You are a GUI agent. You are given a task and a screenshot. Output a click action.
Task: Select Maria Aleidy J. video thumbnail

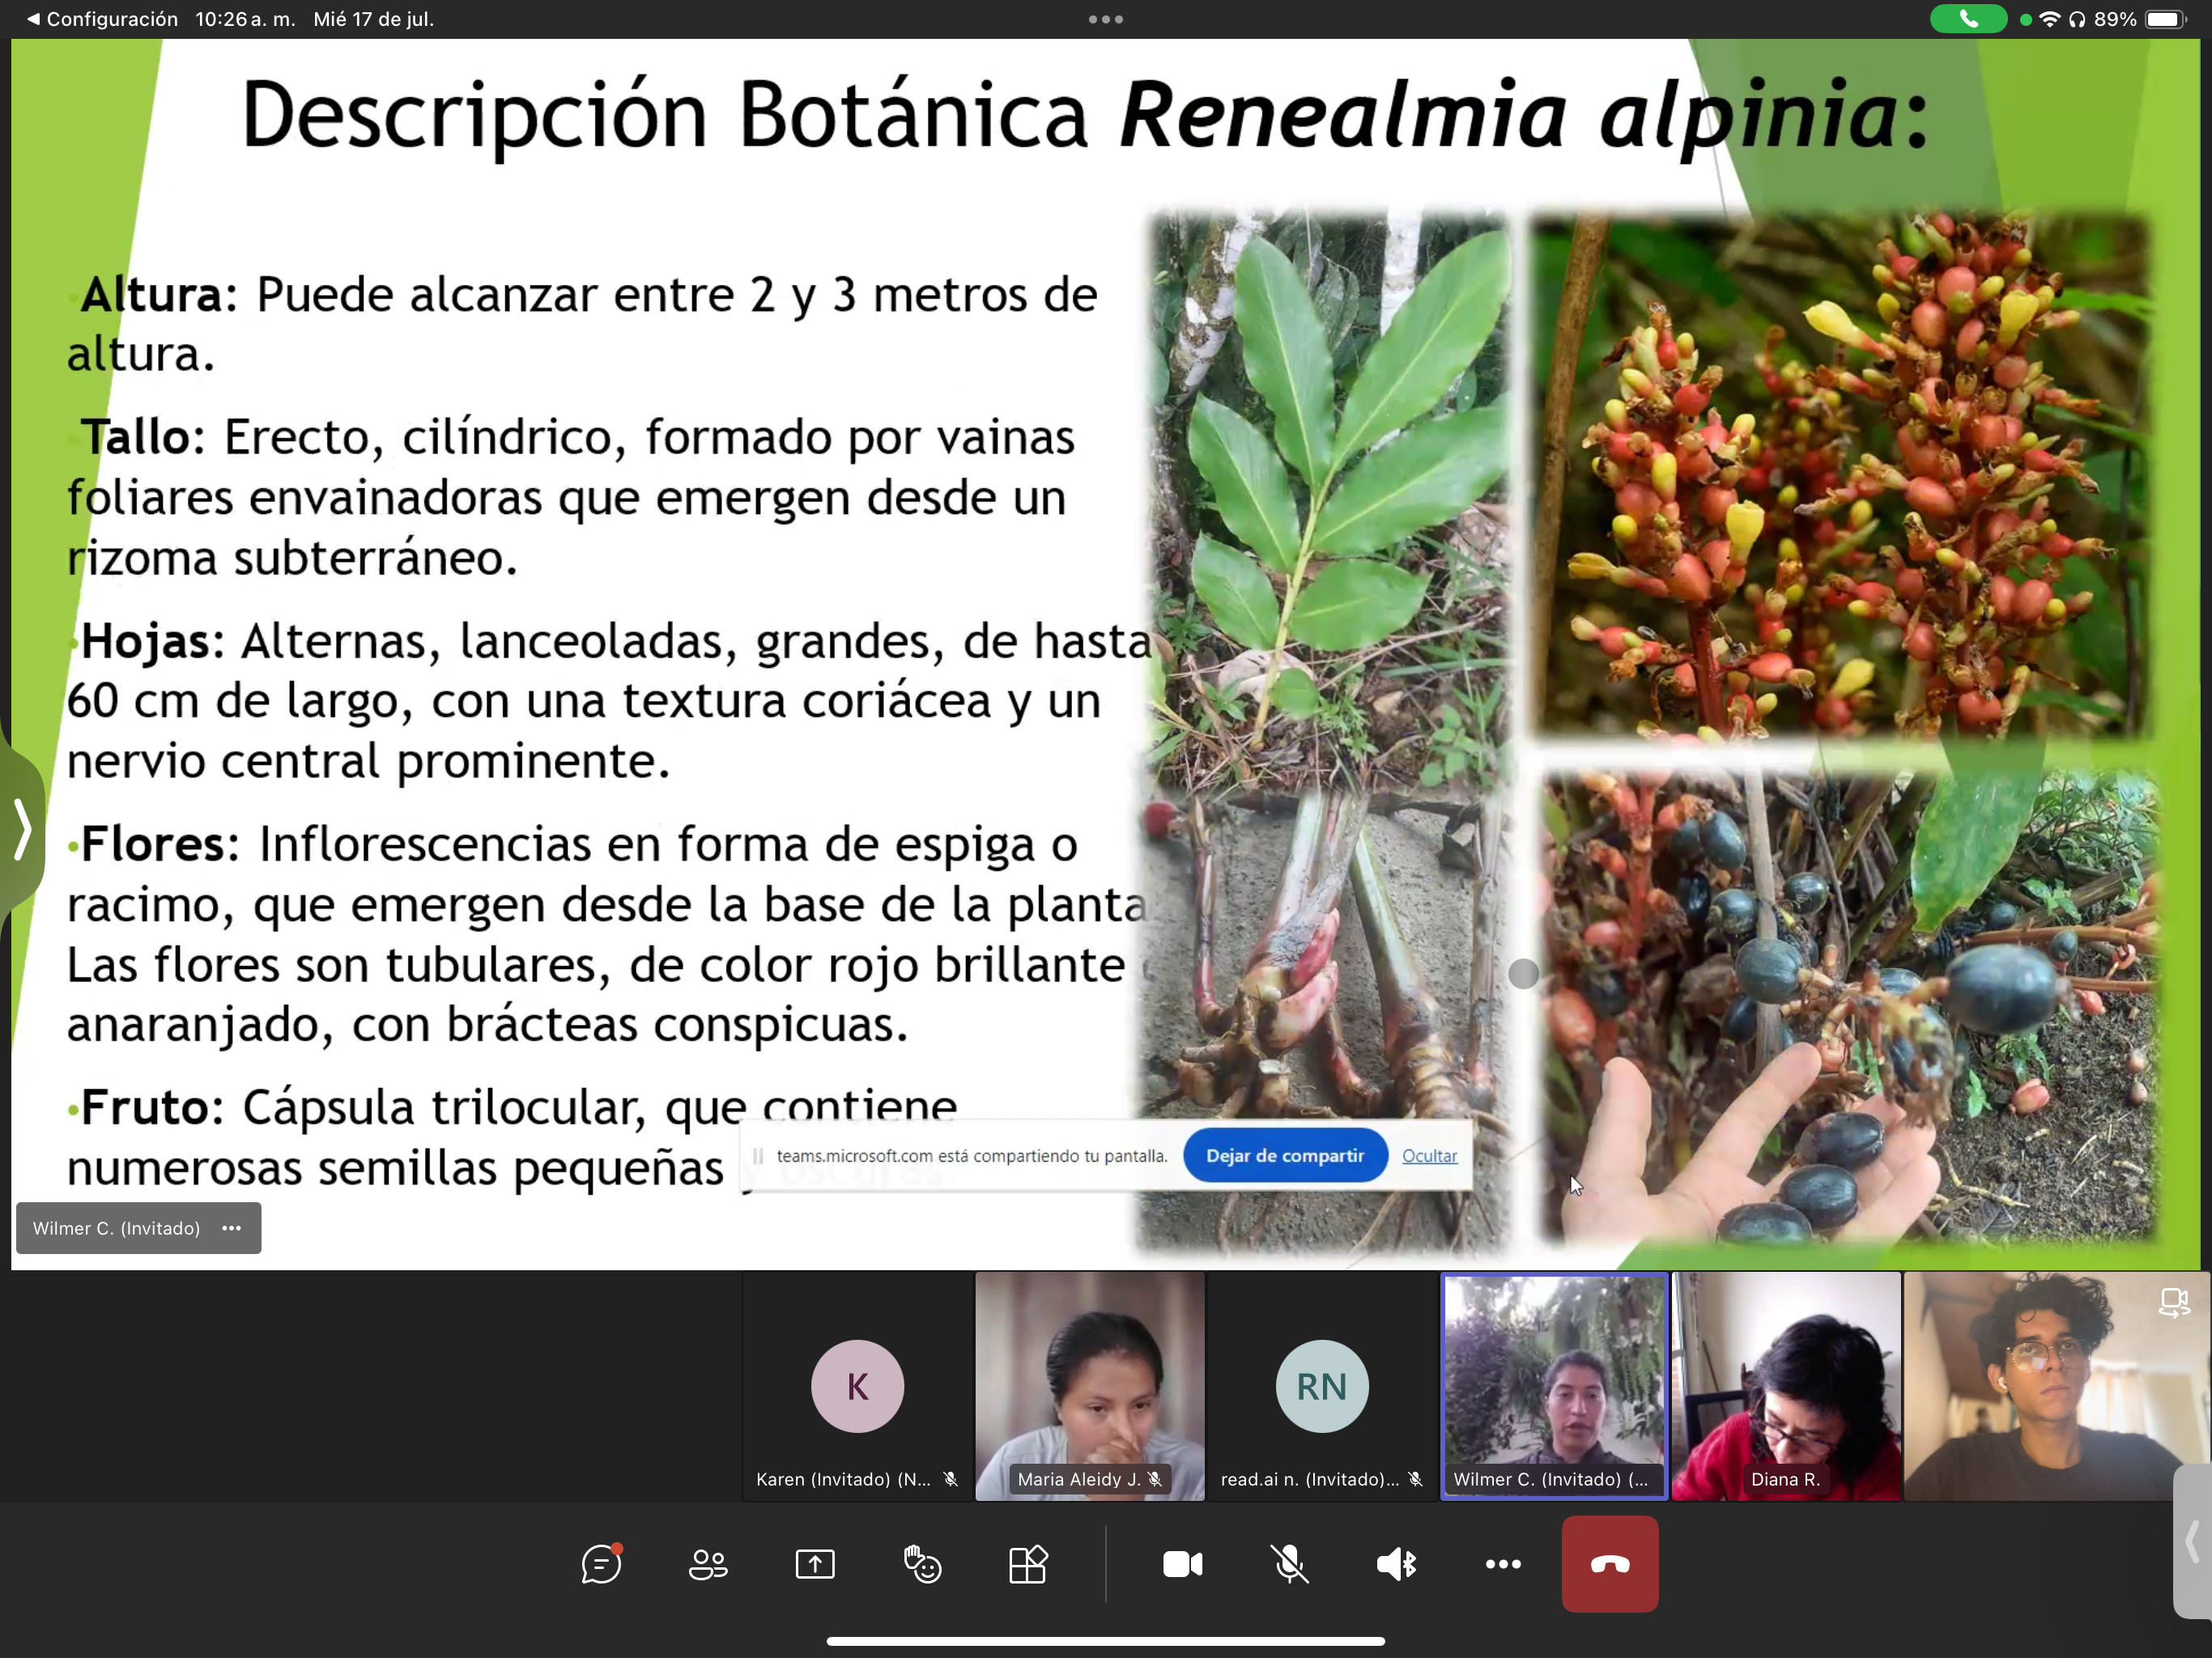coord(1089,1385)
